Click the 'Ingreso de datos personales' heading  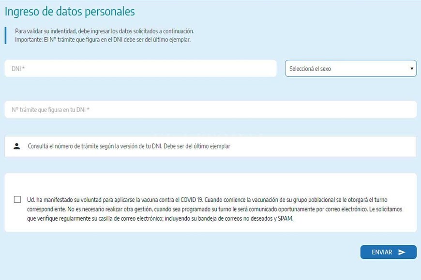point(70,12)
